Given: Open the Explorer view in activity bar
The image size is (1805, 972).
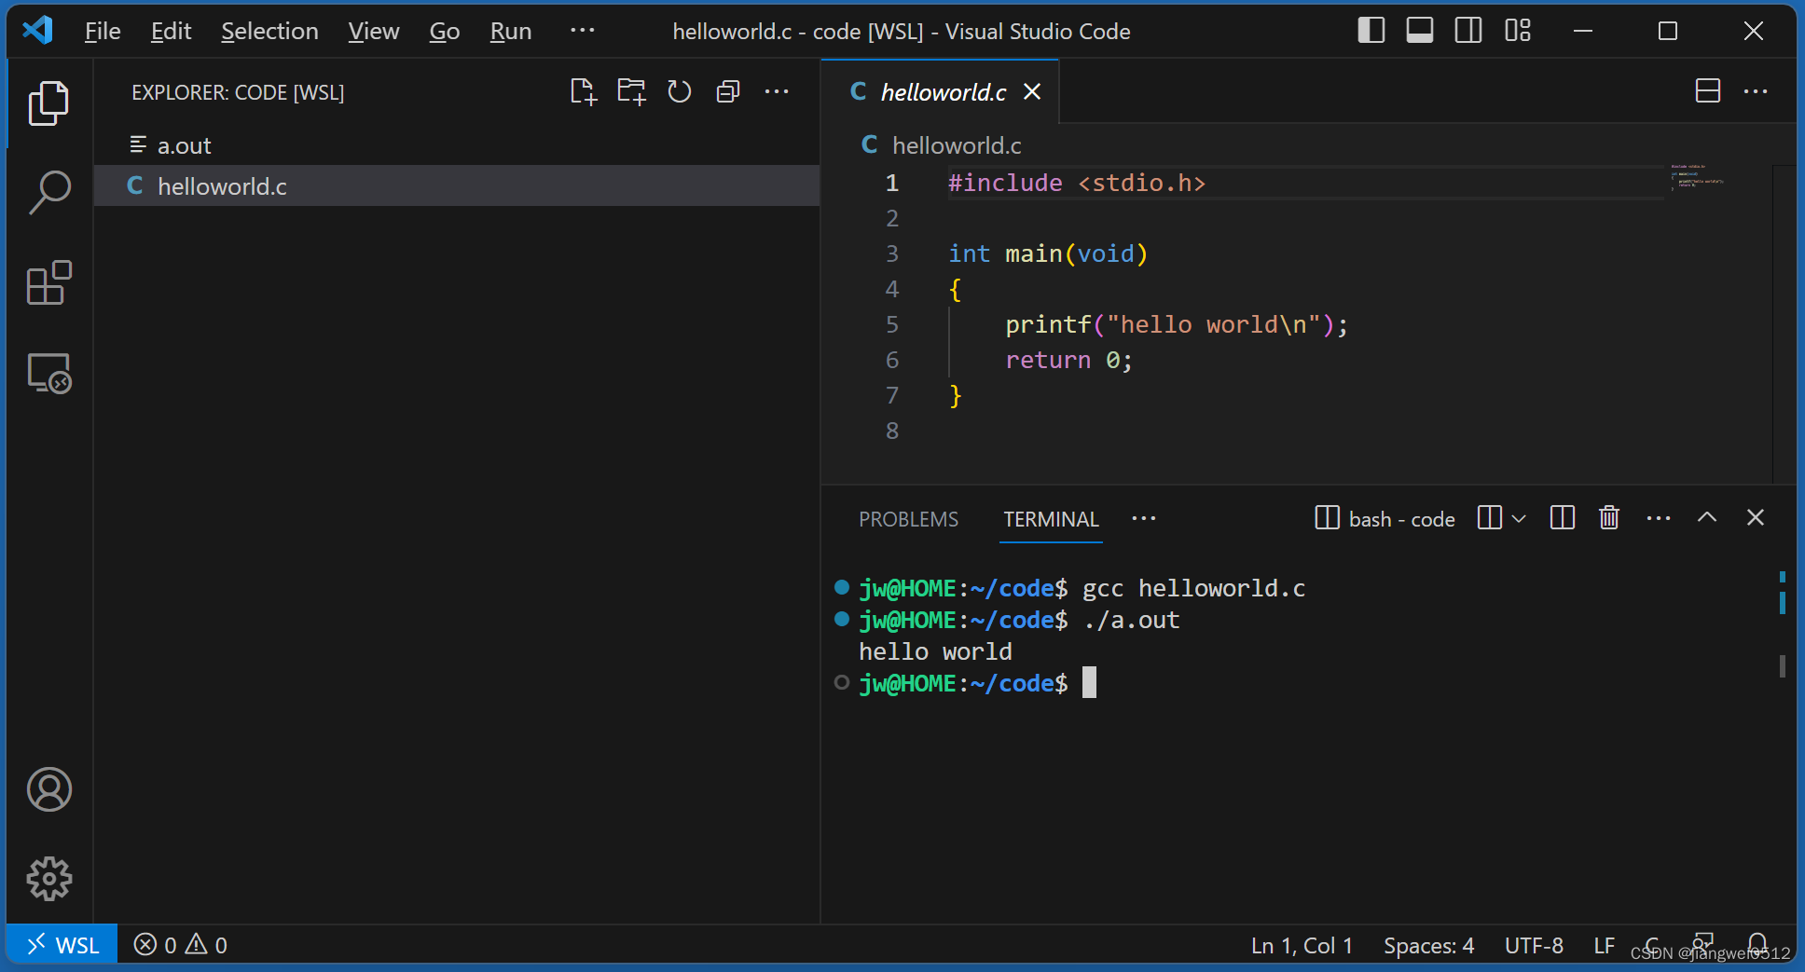Looking at the screenshot, I should [48, 103].
